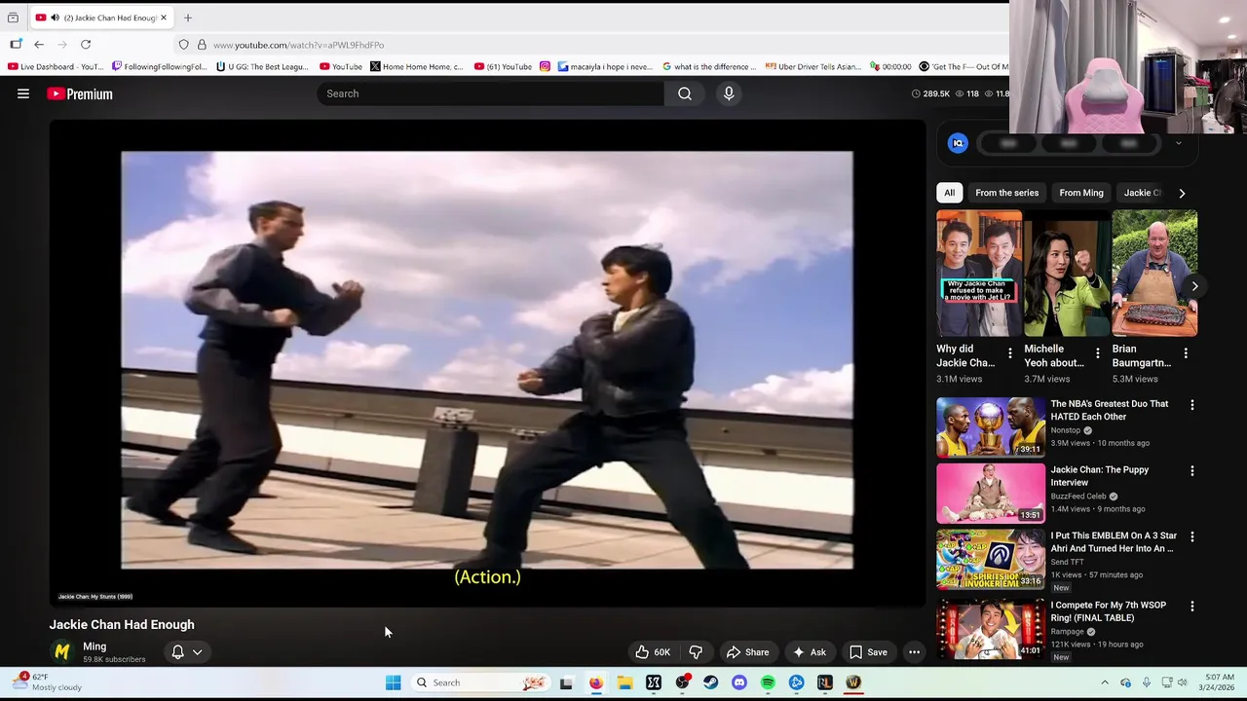The width and height of the screenshot is (1247, 701).
Task: Advance the shorts shelf with next arrow
Action: [1194, 286]
